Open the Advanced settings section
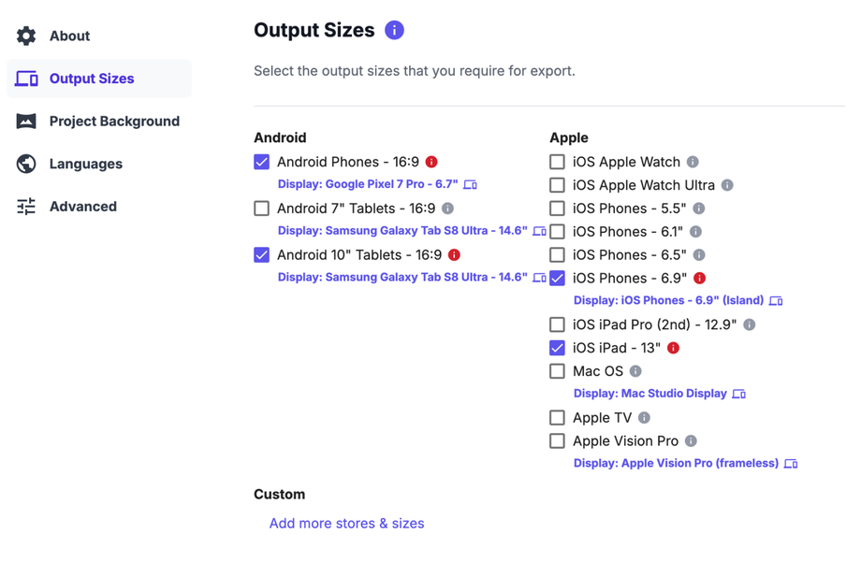The height and width of the screenshot is (562, 861). click(x=82, y=207)
